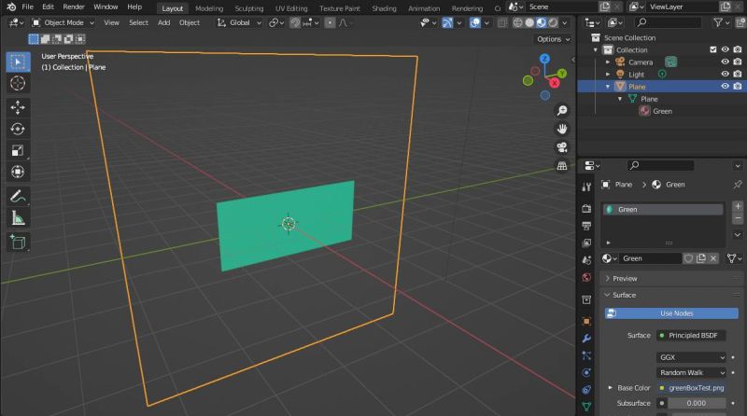Image resolution: width=747 pixels, height=416 pixels.
Task: Pick the Annotate pencil tool
Action: click(18, 196)
